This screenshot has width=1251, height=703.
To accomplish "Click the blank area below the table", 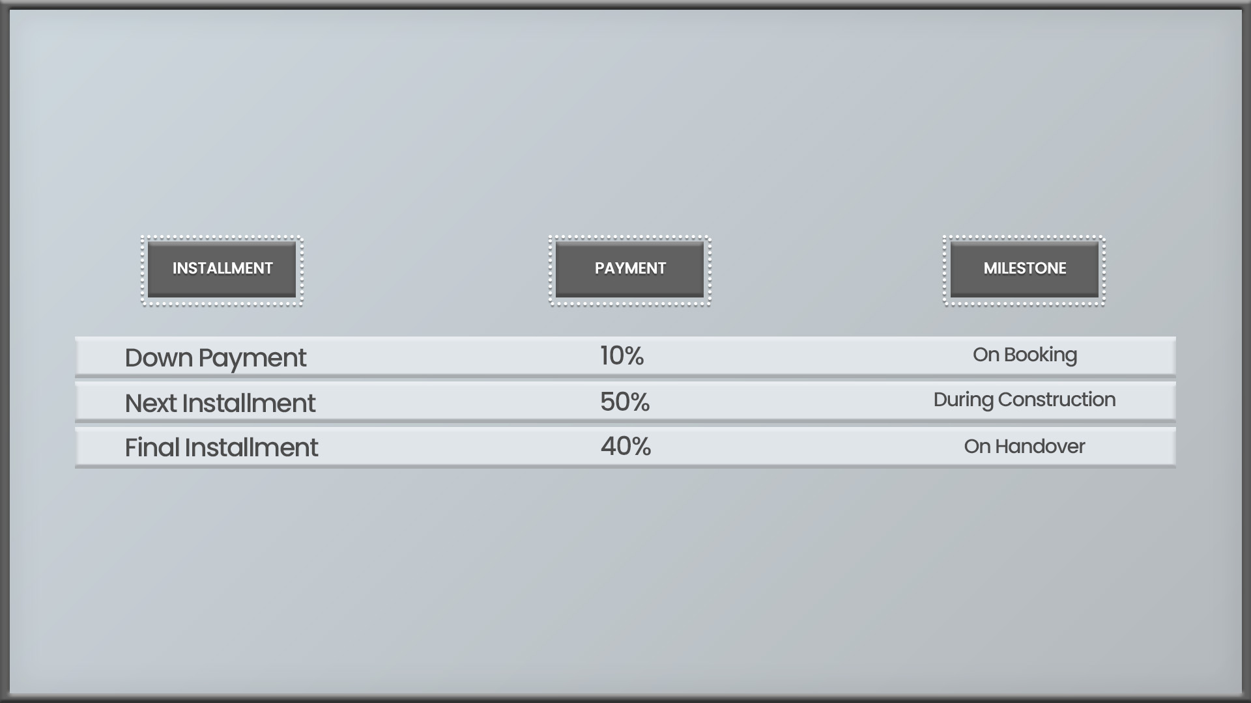I will (x=625, y=579).
